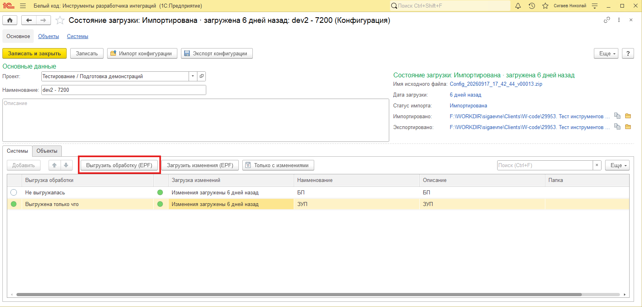Click Загрузить изменения (EPF)
Screen dimensions: 642x307
pos(200,165)
